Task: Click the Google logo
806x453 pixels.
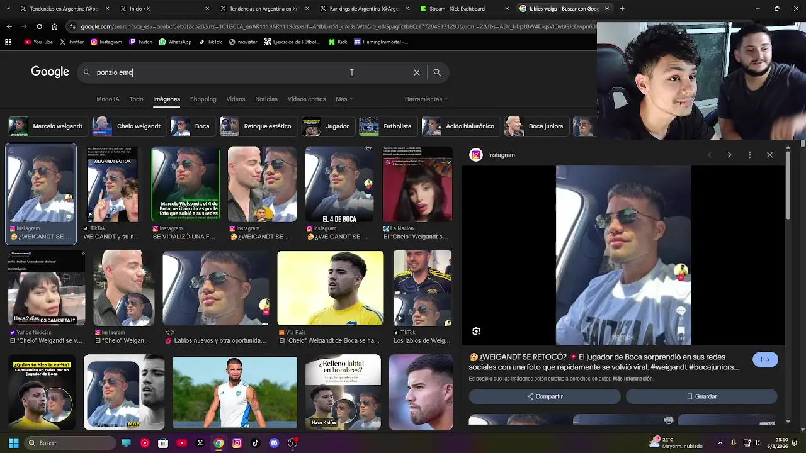Action: point(50,72)
